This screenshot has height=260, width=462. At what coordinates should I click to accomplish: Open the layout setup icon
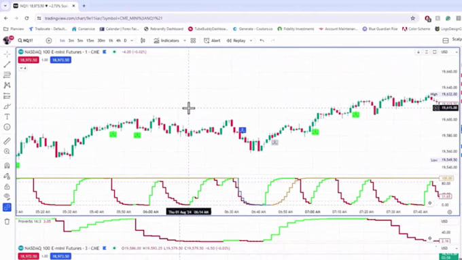[x=446, y=41]
